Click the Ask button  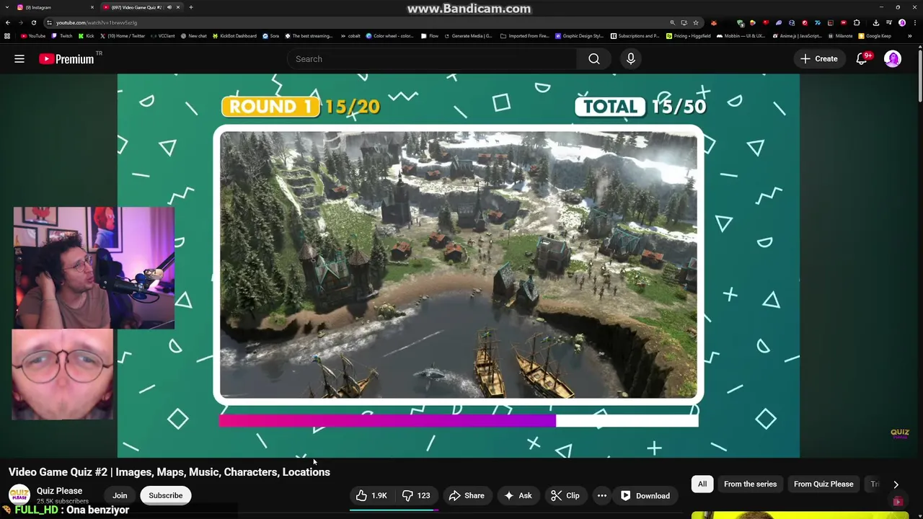click(x=518, y=495)
